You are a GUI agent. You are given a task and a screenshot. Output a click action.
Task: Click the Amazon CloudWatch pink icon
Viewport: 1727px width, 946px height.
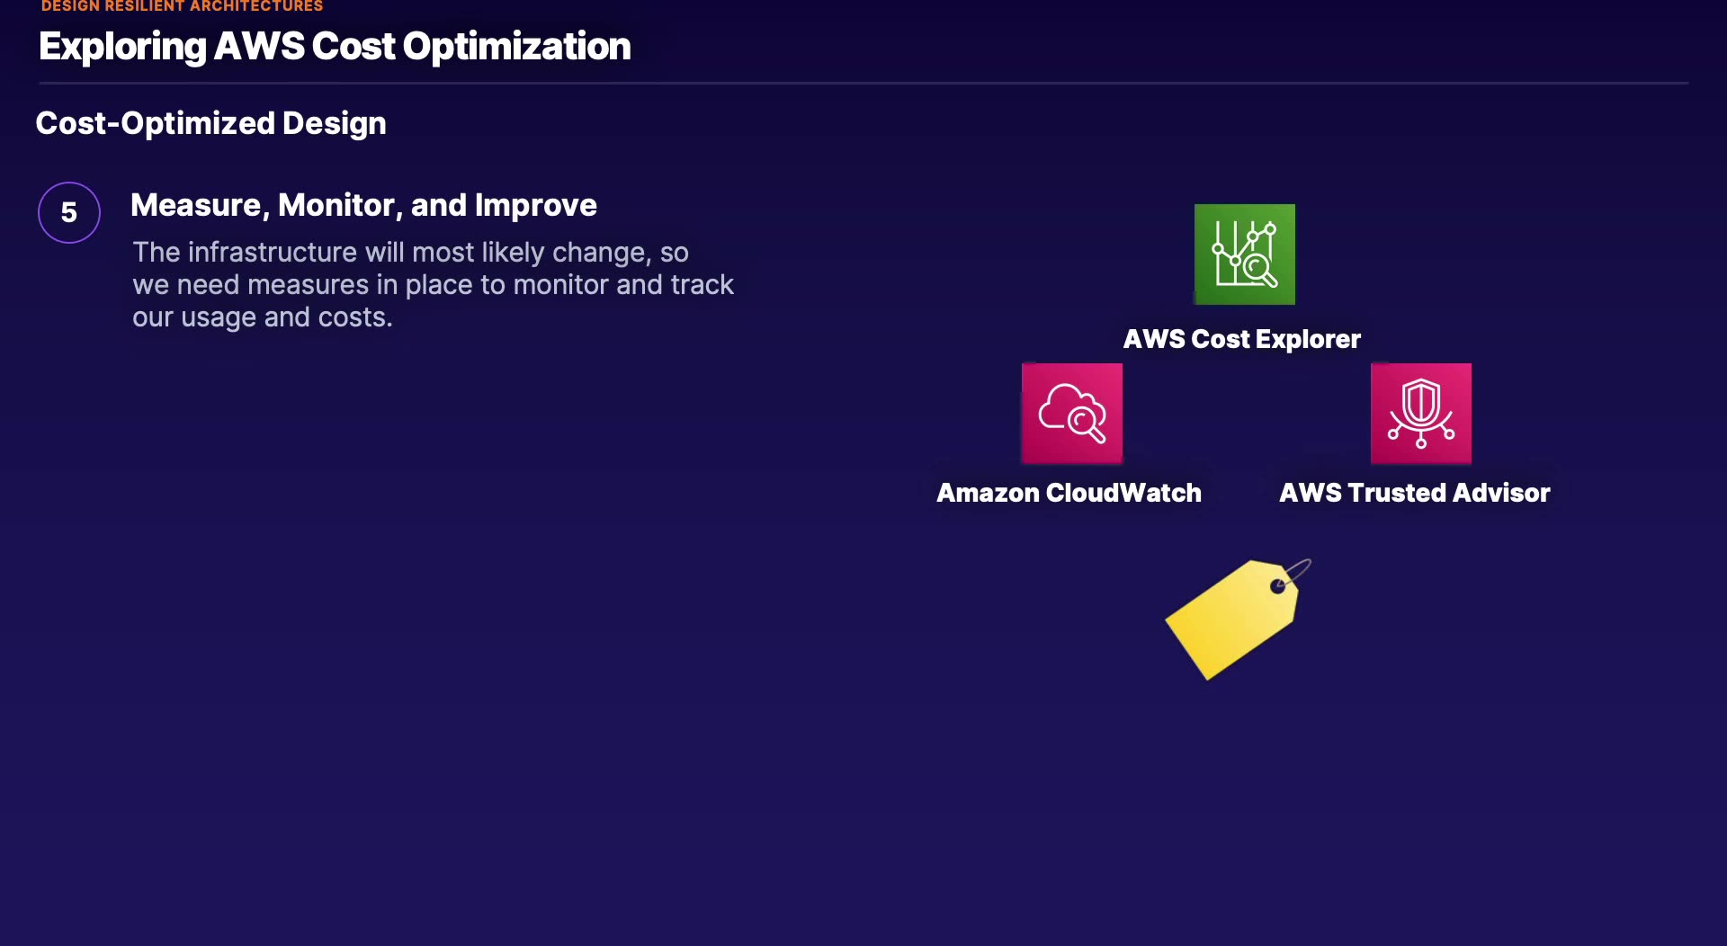coord(1071,414)
